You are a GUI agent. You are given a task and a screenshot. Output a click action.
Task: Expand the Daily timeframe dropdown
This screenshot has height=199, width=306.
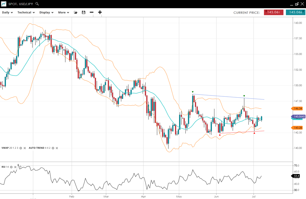[8, 12]
